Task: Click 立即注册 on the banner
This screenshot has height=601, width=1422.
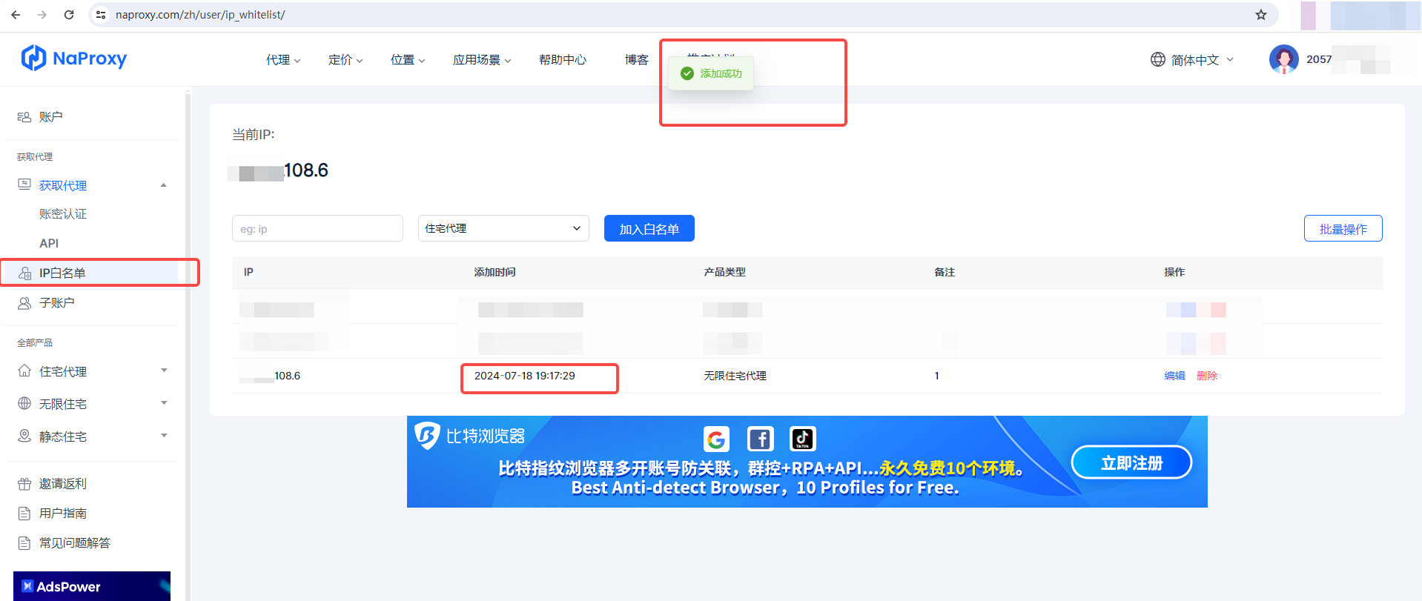Action: 1132,463
